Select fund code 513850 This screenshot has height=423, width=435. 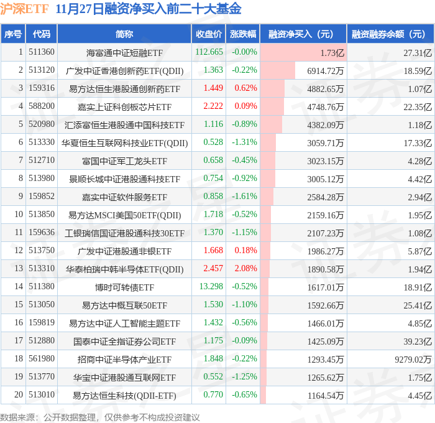[x=42, y=215]
